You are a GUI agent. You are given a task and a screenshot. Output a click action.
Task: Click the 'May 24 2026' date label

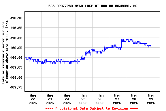[67, 99]
